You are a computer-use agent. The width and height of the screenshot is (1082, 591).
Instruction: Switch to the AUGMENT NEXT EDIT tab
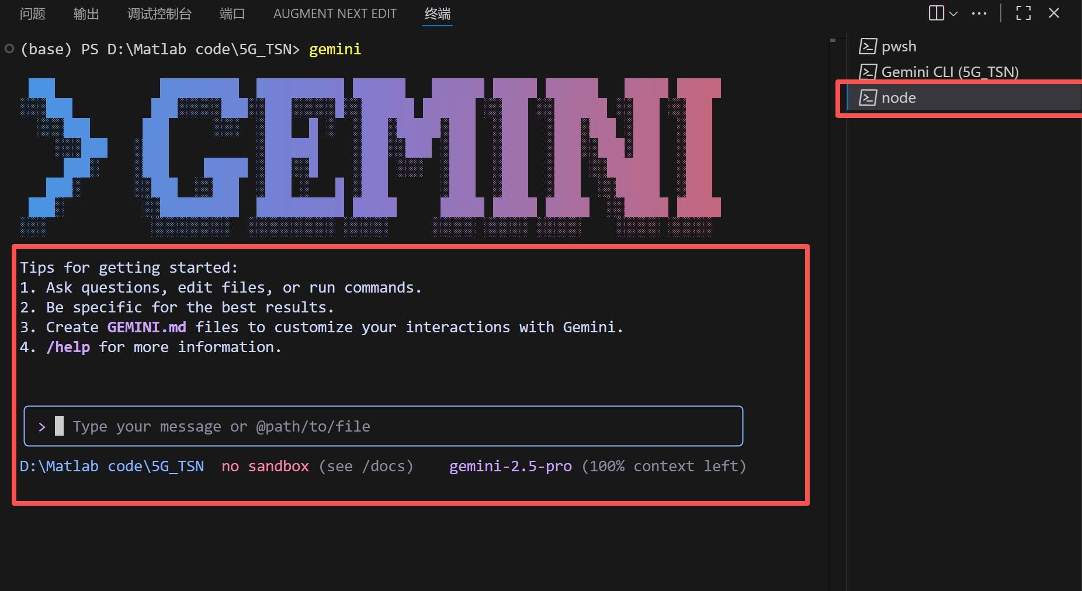[335, 13]
